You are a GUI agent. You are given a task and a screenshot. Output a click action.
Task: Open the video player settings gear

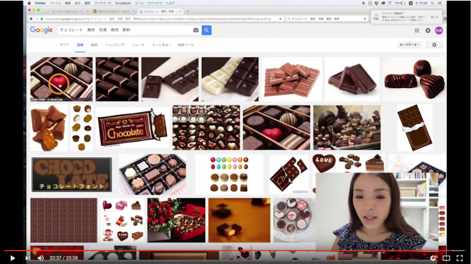click(x=433, y=258)
